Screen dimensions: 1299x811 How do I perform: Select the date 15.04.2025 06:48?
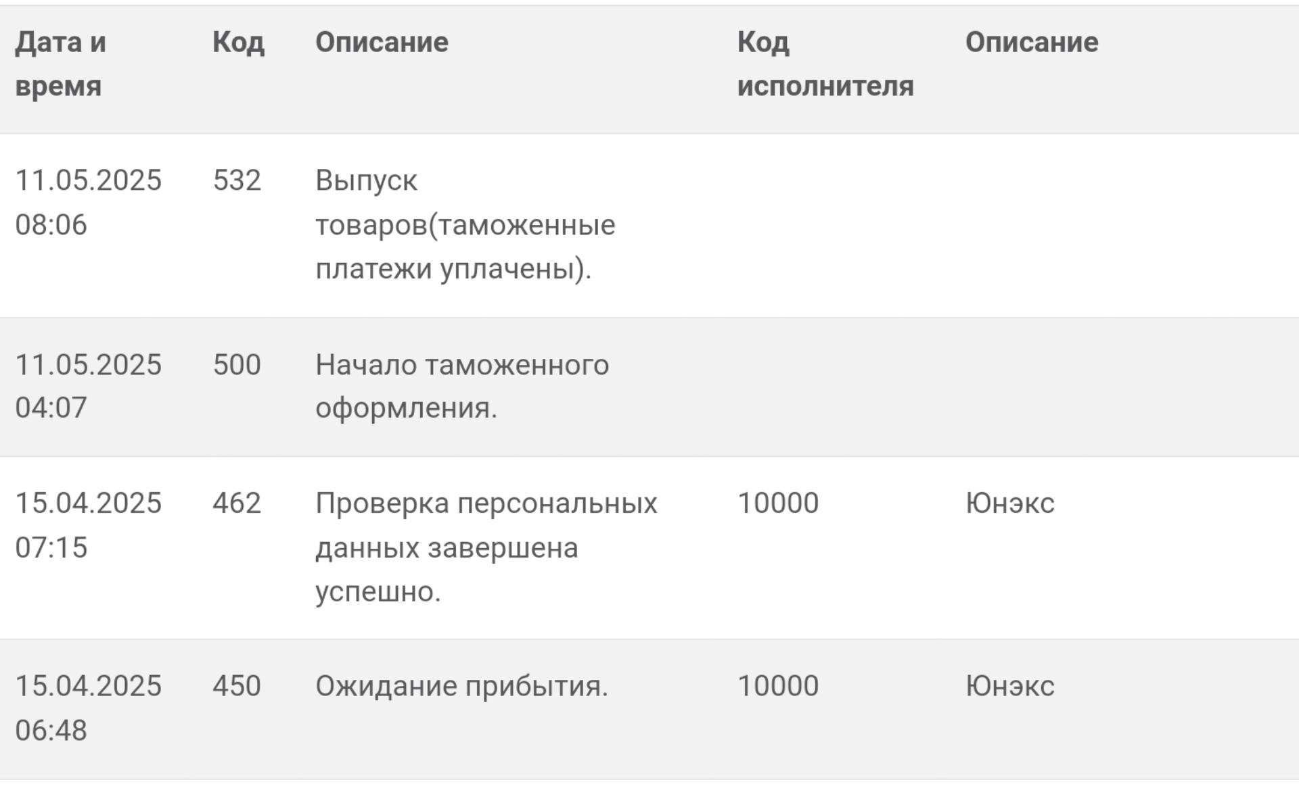[88, 708]
